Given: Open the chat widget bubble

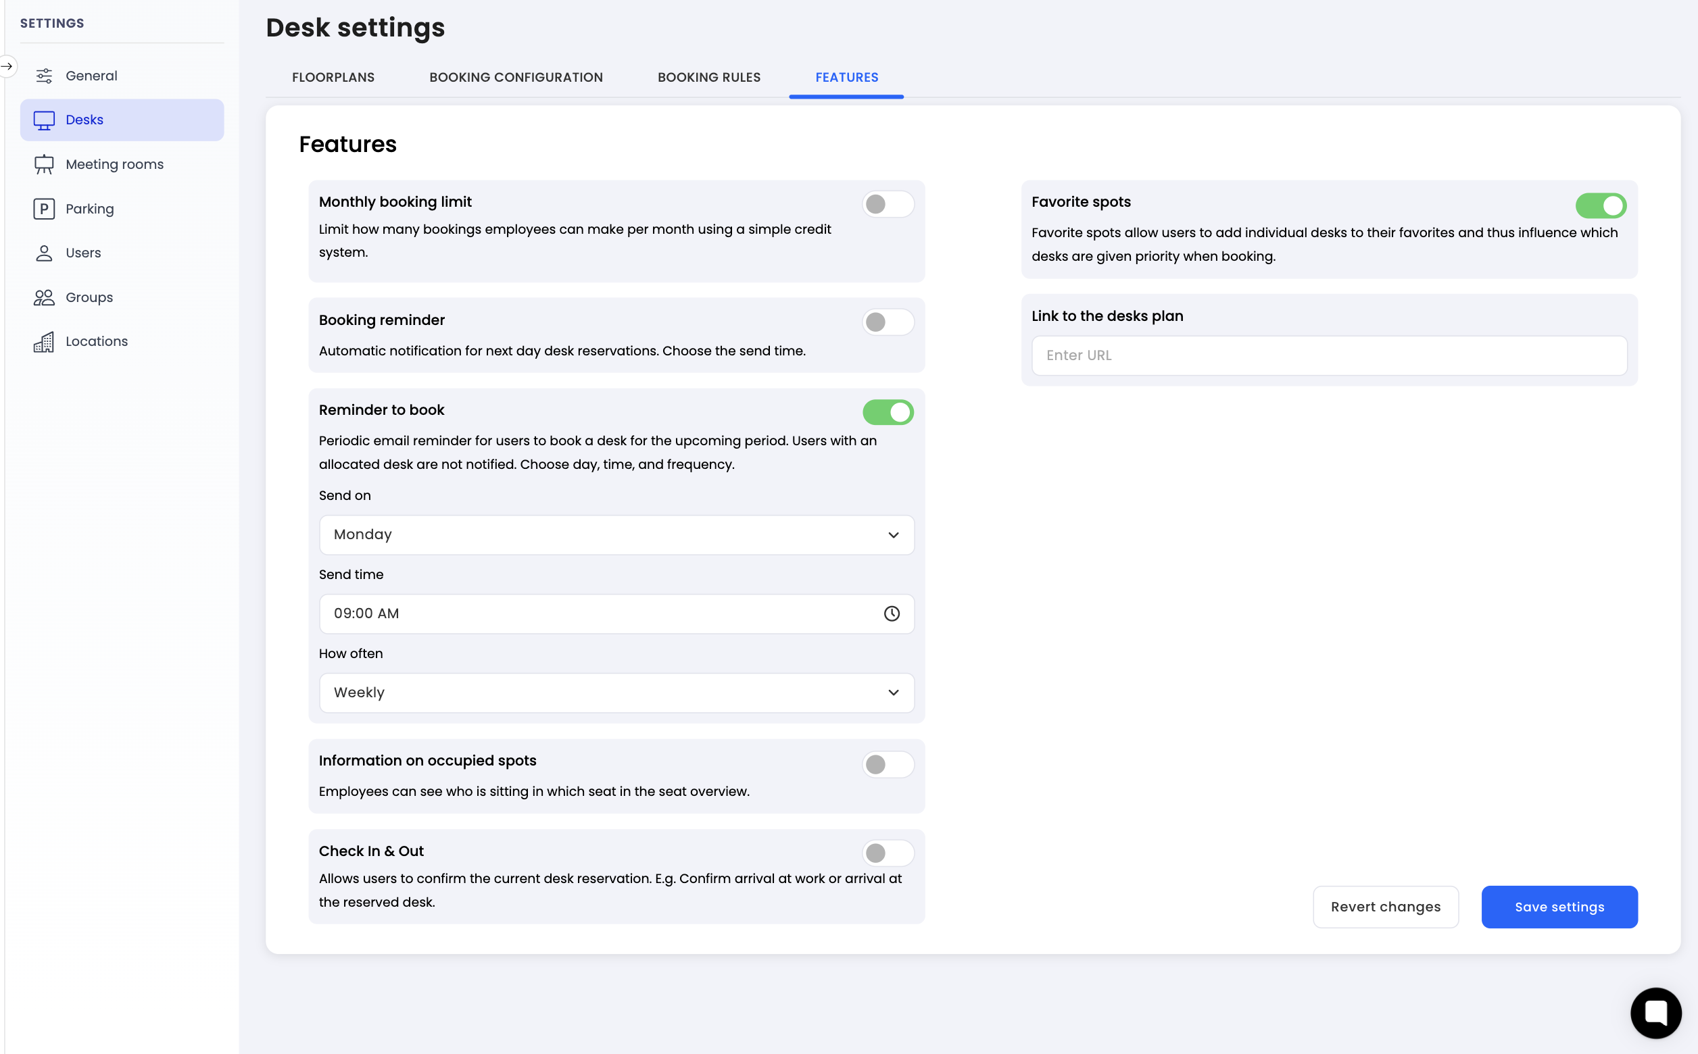Looking at the screenshot, I should [x=1655, y=1012].
